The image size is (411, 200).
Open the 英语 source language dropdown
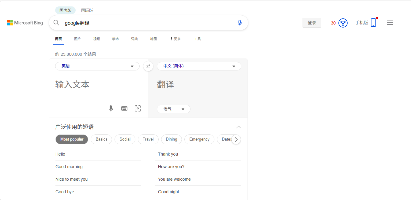pos(97,66)
